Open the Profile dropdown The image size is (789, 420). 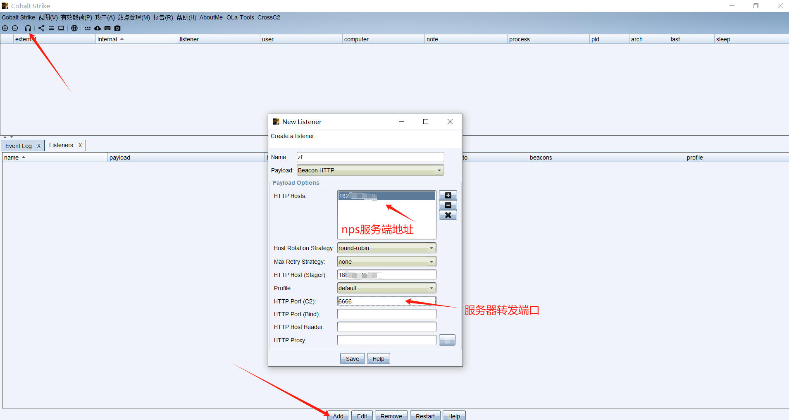(431, 288)
